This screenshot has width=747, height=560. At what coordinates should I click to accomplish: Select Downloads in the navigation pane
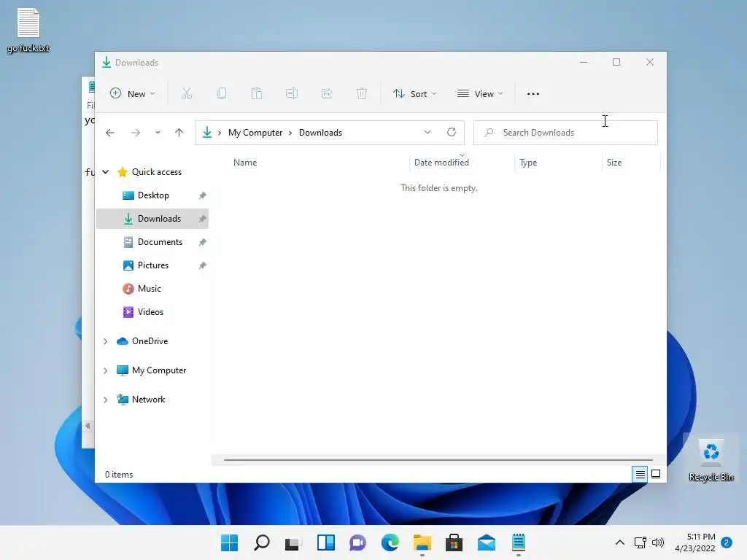(153, 219)
